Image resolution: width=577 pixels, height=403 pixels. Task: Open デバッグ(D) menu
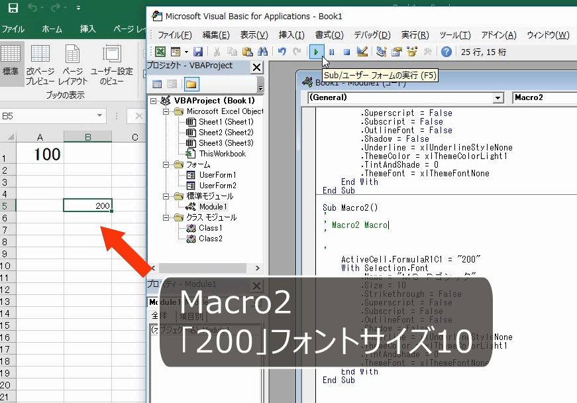372,35
